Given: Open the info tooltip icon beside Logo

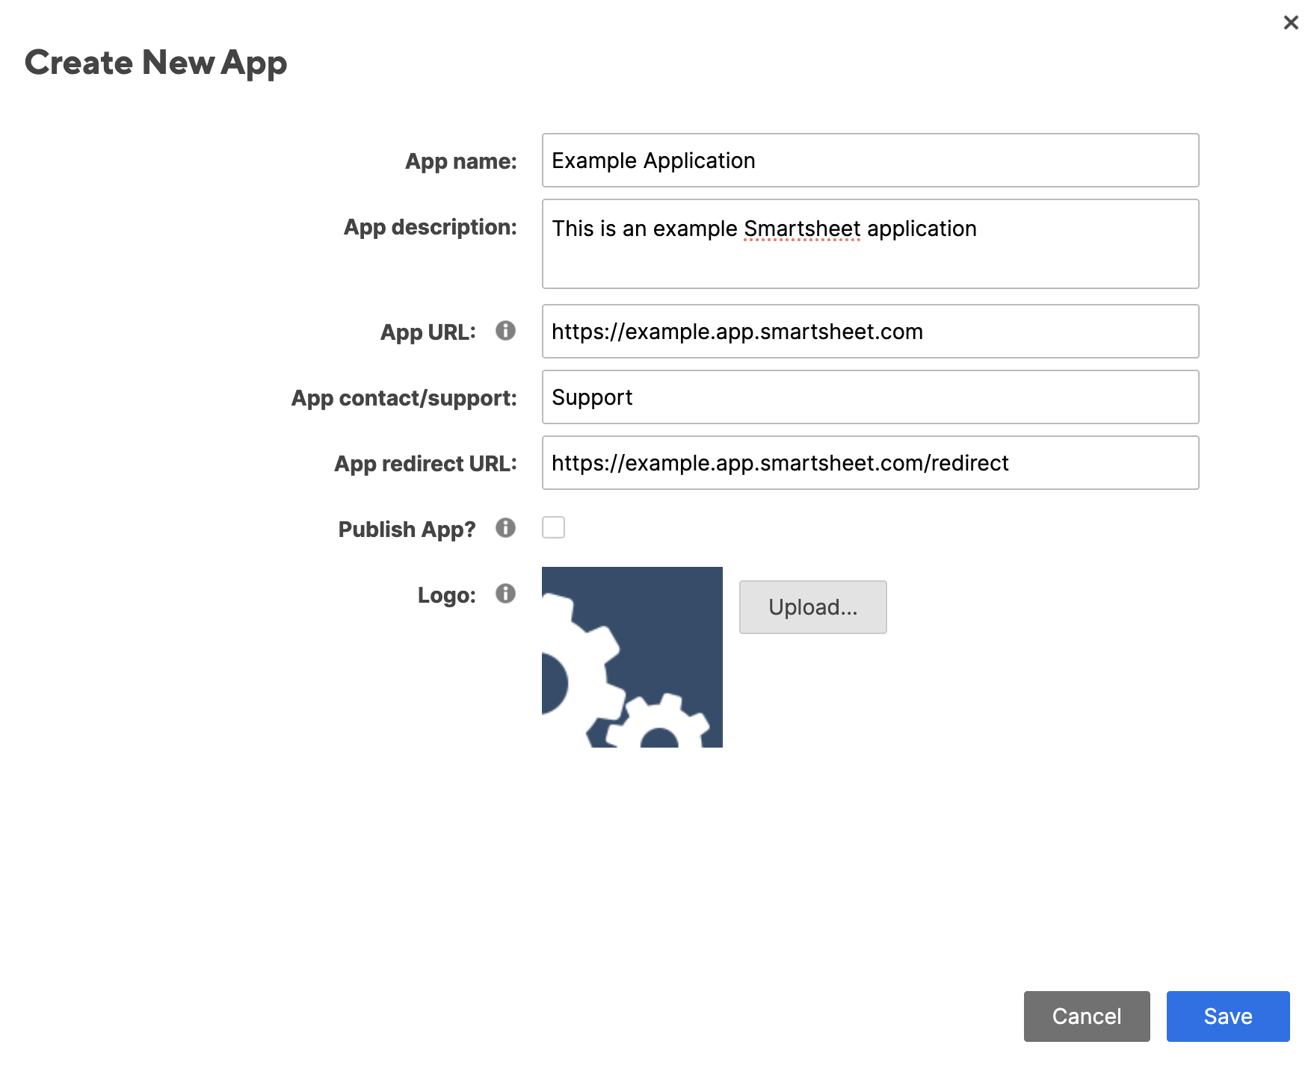Looking at the screenshot, I should click(505, 594).
